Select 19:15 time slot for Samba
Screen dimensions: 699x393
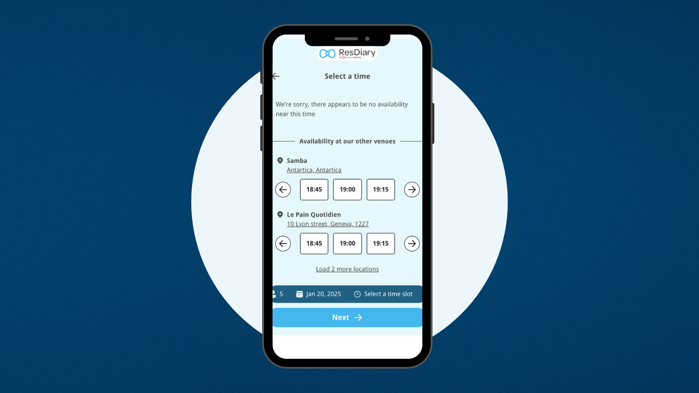tap(381, 190)
